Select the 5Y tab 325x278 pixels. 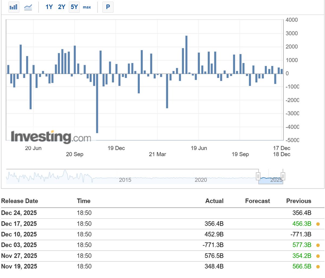coord(74,7)
